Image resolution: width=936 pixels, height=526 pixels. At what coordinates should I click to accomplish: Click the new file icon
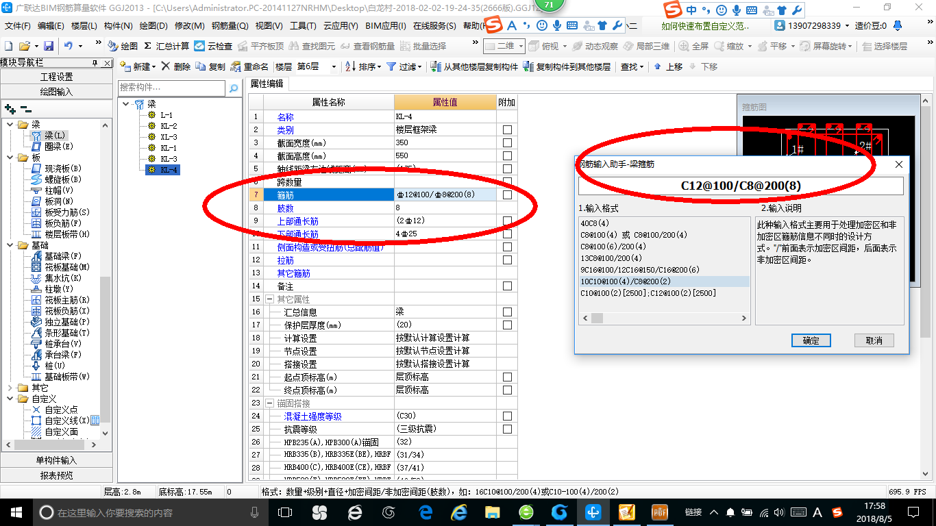click(8, 46)
